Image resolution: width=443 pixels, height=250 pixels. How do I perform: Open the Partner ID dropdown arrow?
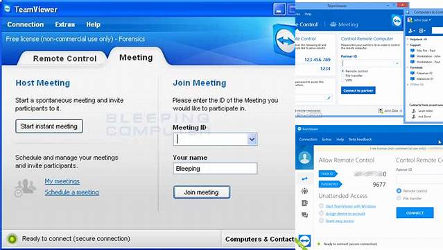pyautogui.click(x=397, y=63)
